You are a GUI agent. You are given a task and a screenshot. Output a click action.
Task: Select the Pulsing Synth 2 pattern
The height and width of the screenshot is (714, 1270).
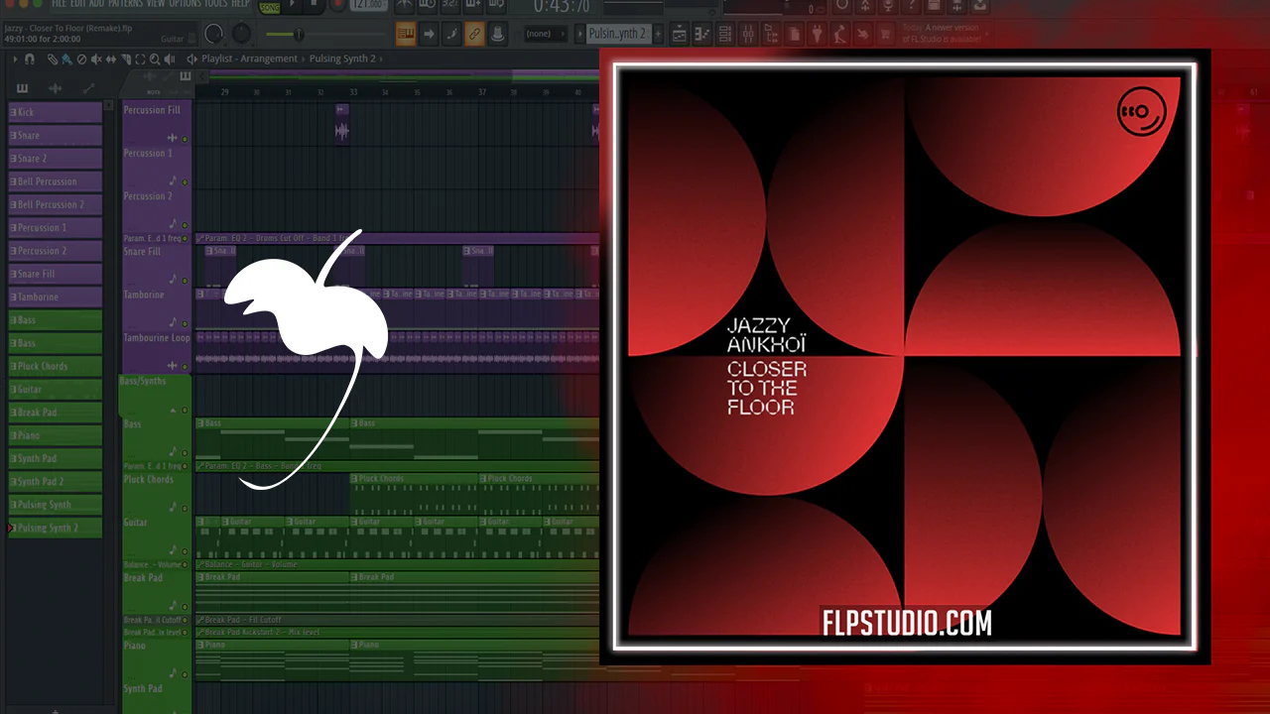pyautogui.click(x=56, y=528)
